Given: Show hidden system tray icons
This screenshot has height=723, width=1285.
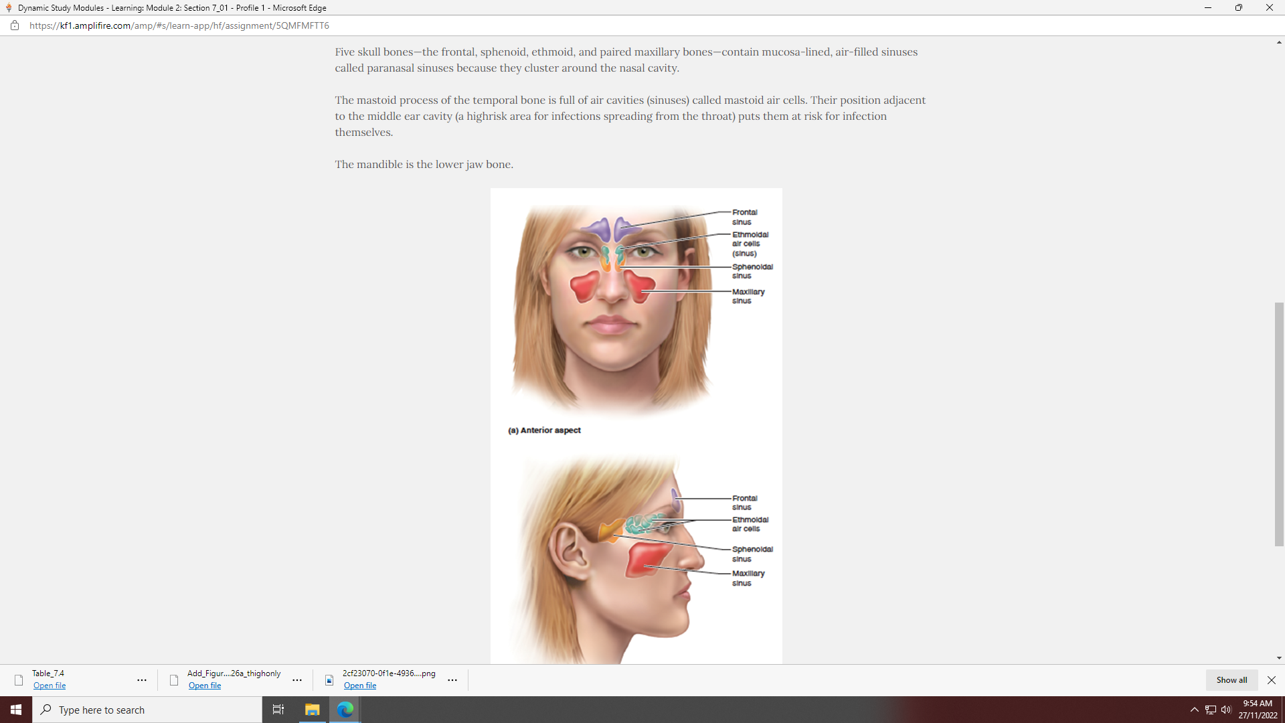Looking at the screenshot, I should click(1194, 710).
